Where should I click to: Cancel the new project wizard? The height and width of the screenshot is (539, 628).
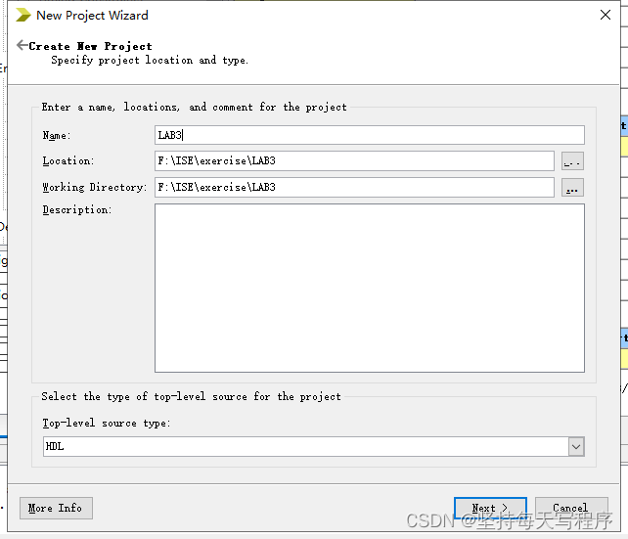click(x=569, y=508)
